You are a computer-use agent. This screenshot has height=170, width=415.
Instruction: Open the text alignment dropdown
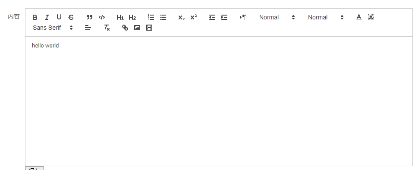88,28
